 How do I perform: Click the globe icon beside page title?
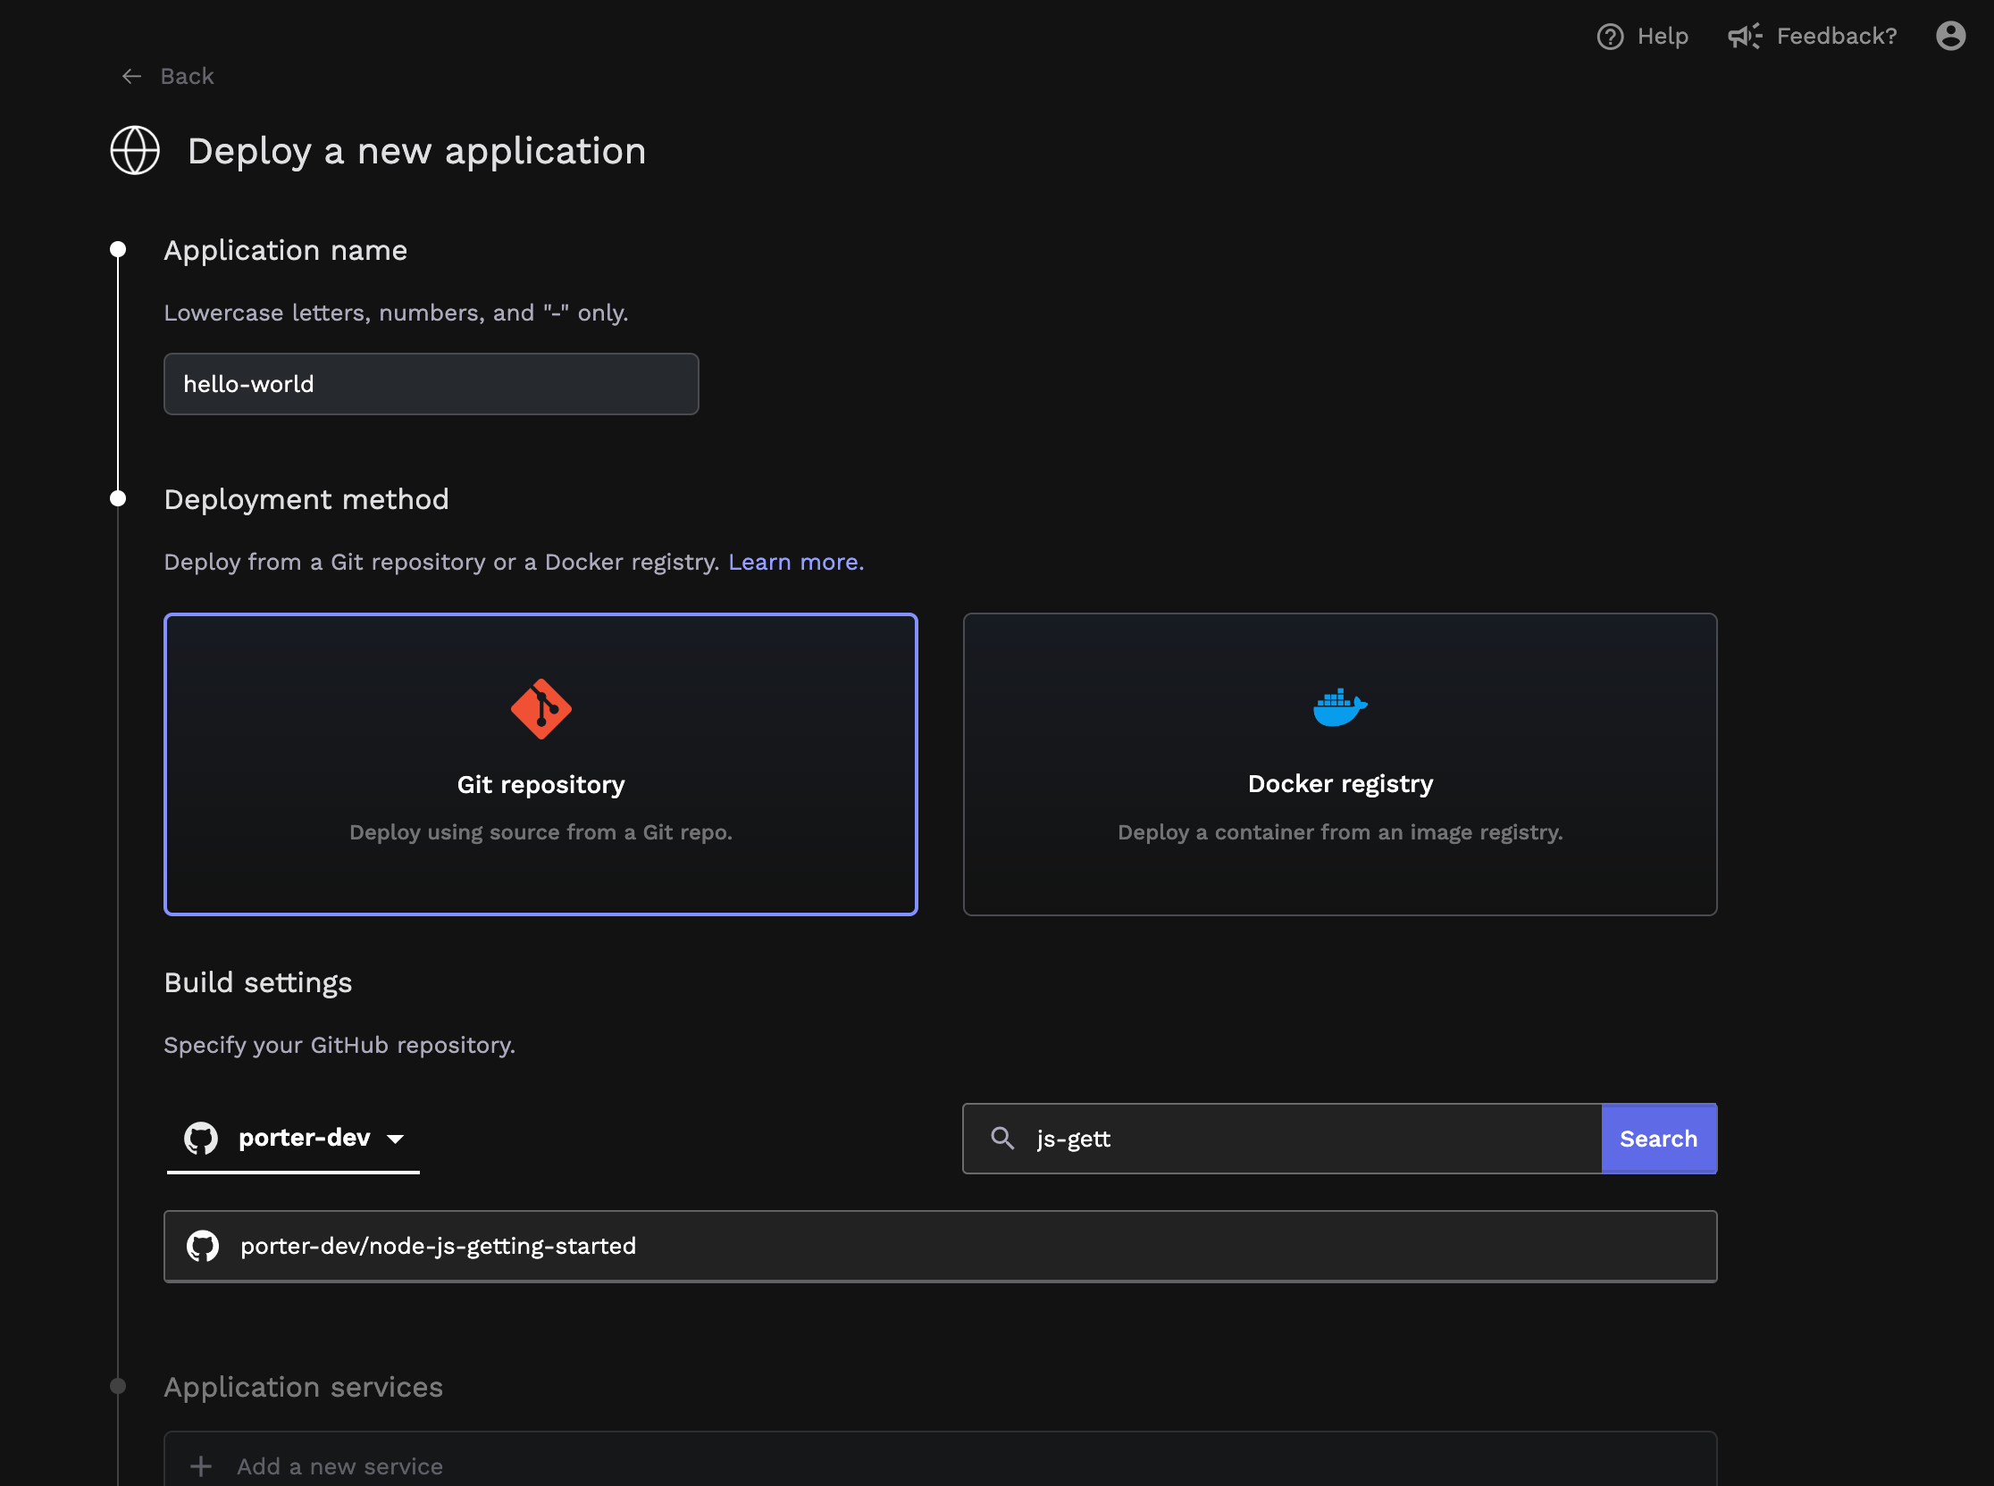pyautogui.click(x=135, y=150)
